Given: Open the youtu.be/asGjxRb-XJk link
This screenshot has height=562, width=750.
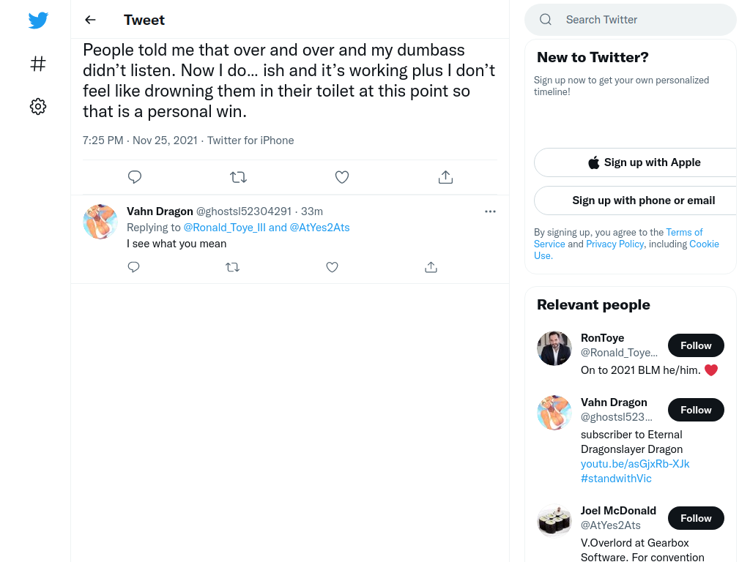Looking at the screenshot, I should coord(635,464).
